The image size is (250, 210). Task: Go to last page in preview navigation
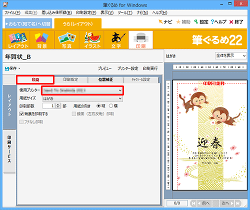point(238,203)
